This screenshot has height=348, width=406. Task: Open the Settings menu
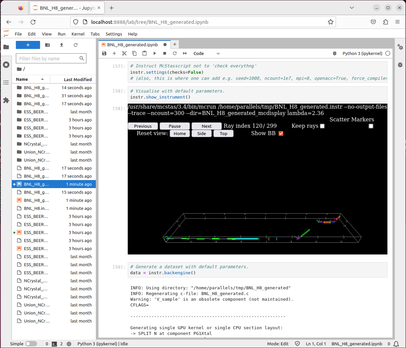coord(114,34)
